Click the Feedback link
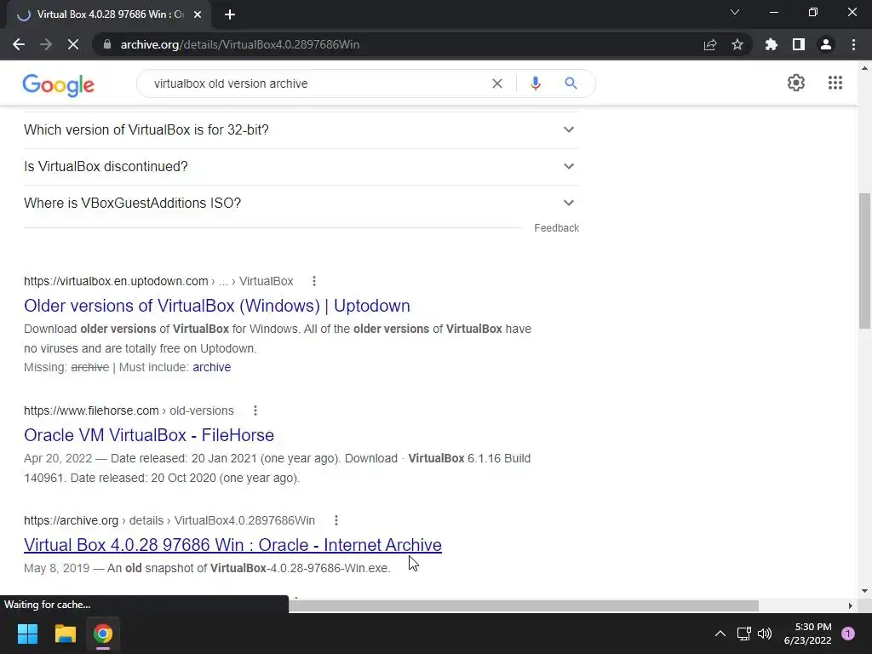The width and height of the screenshot is (872, 654). pyautogui.click(x=557, y=228)
